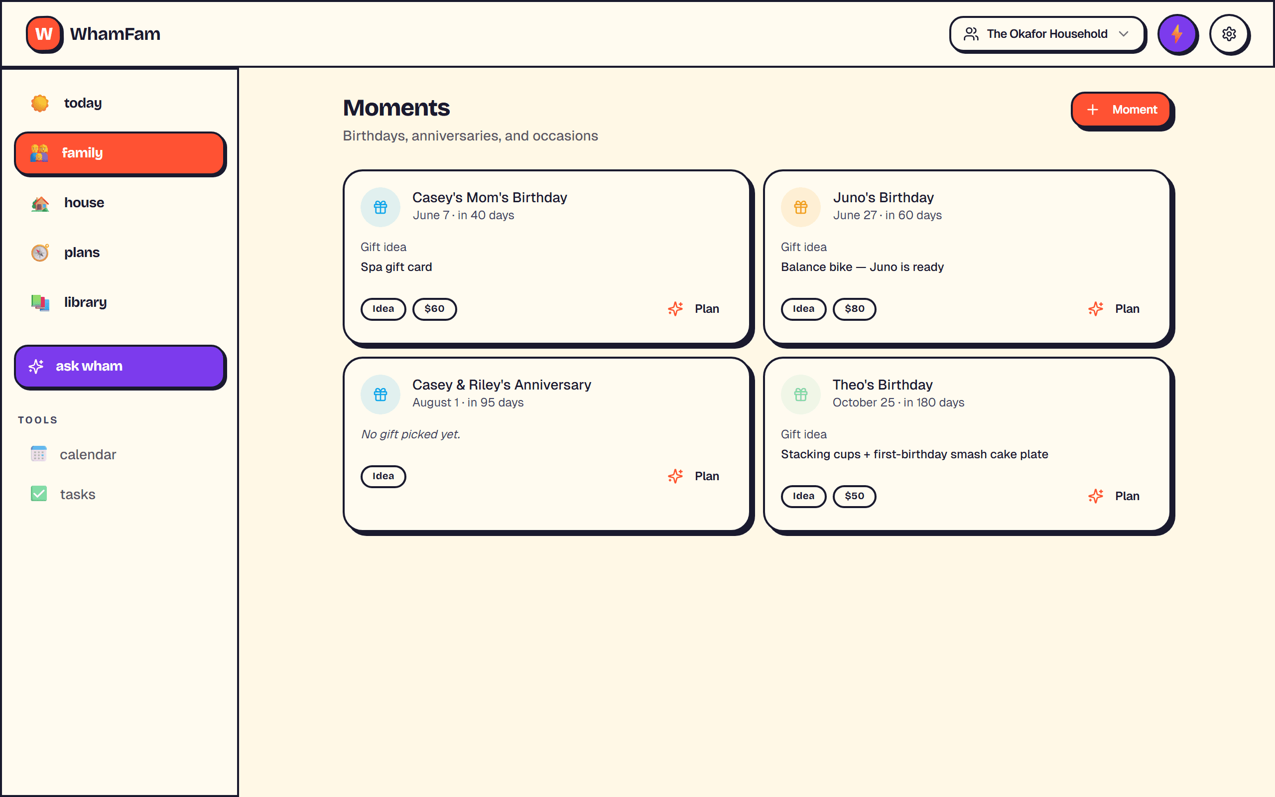Add a new Moment with the plus button
Screen dimensions: 1275x797
click(x=1121, y=110)
